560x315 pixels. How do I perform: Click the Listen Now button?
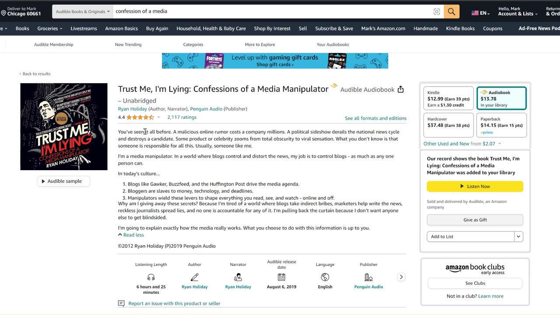[x=475, y=186]
